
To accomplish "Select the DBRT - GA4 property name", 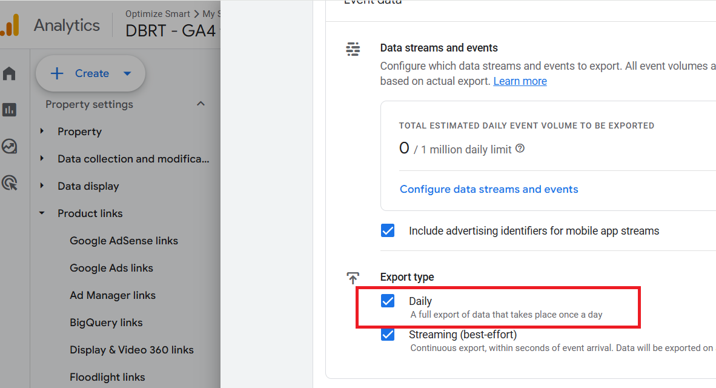I will [170, 30].
